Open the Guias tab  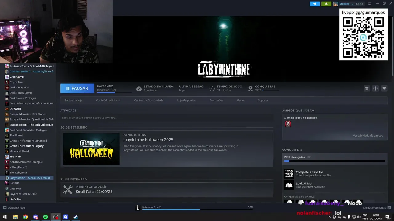[240, 100]
